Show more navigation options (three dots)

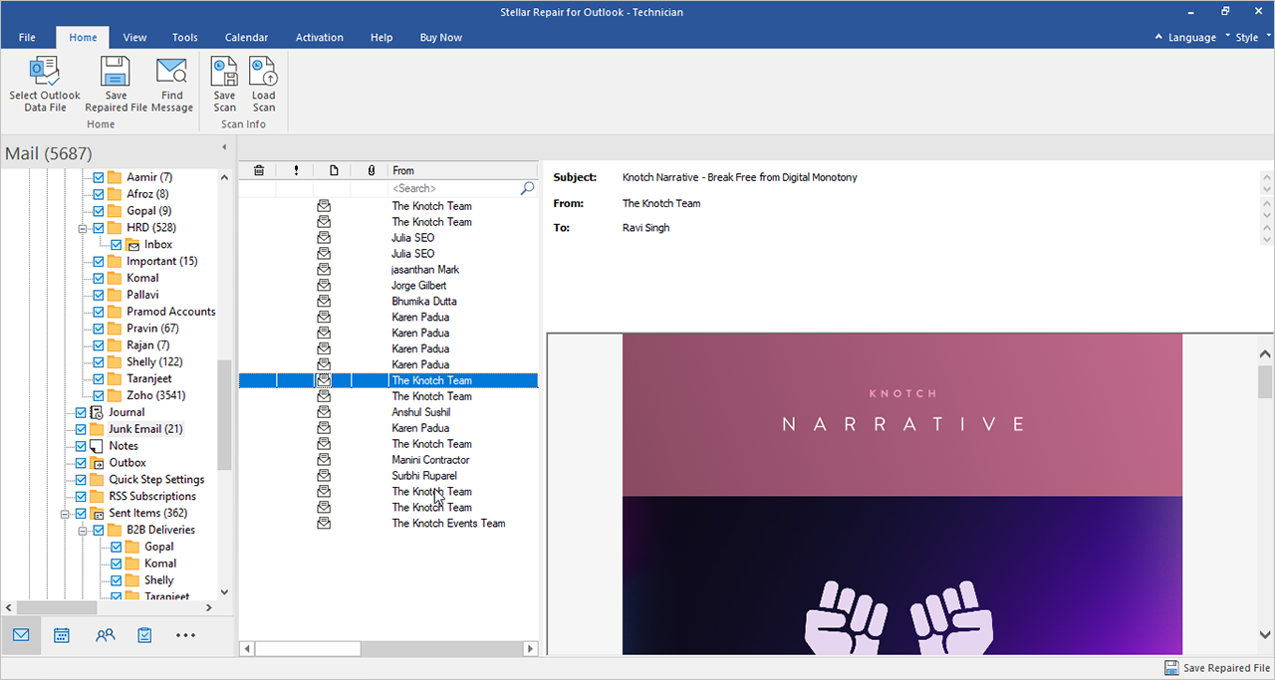pyautogui.click(x=185, y=635)
